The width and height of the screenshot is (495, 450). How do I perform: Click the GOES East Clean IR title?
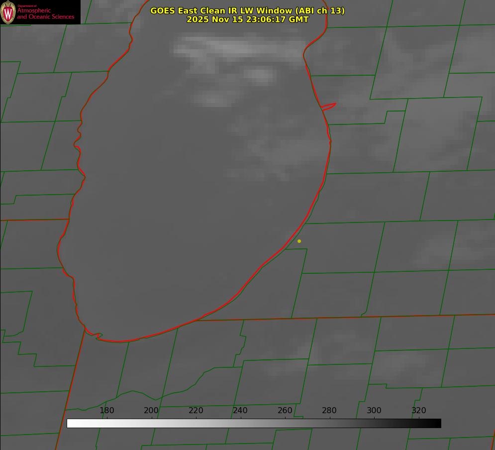point(247,10)
